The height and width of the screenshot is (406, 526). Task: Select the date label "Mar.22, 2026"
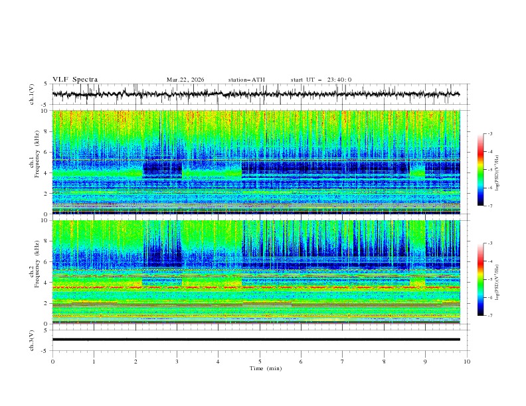185,80
